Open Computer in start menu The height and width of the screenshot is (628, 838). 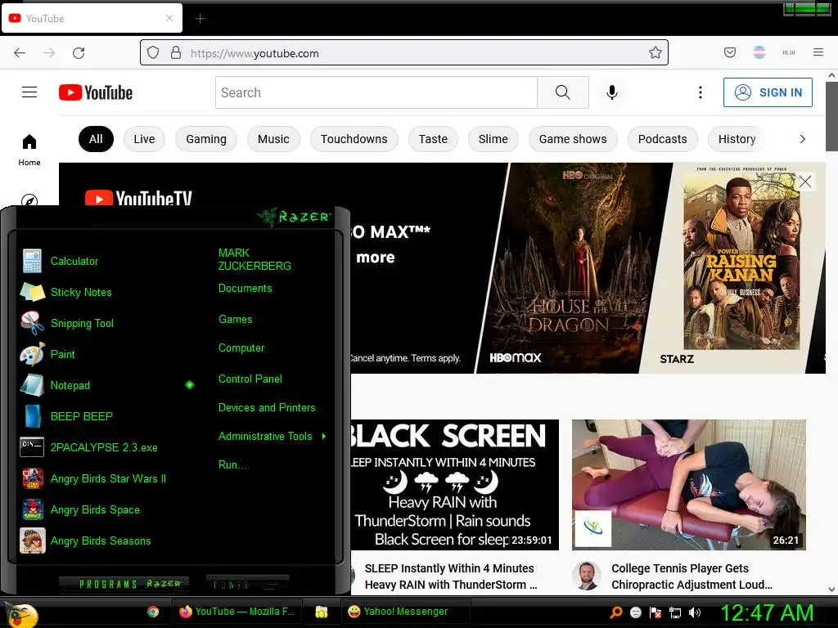241,348
